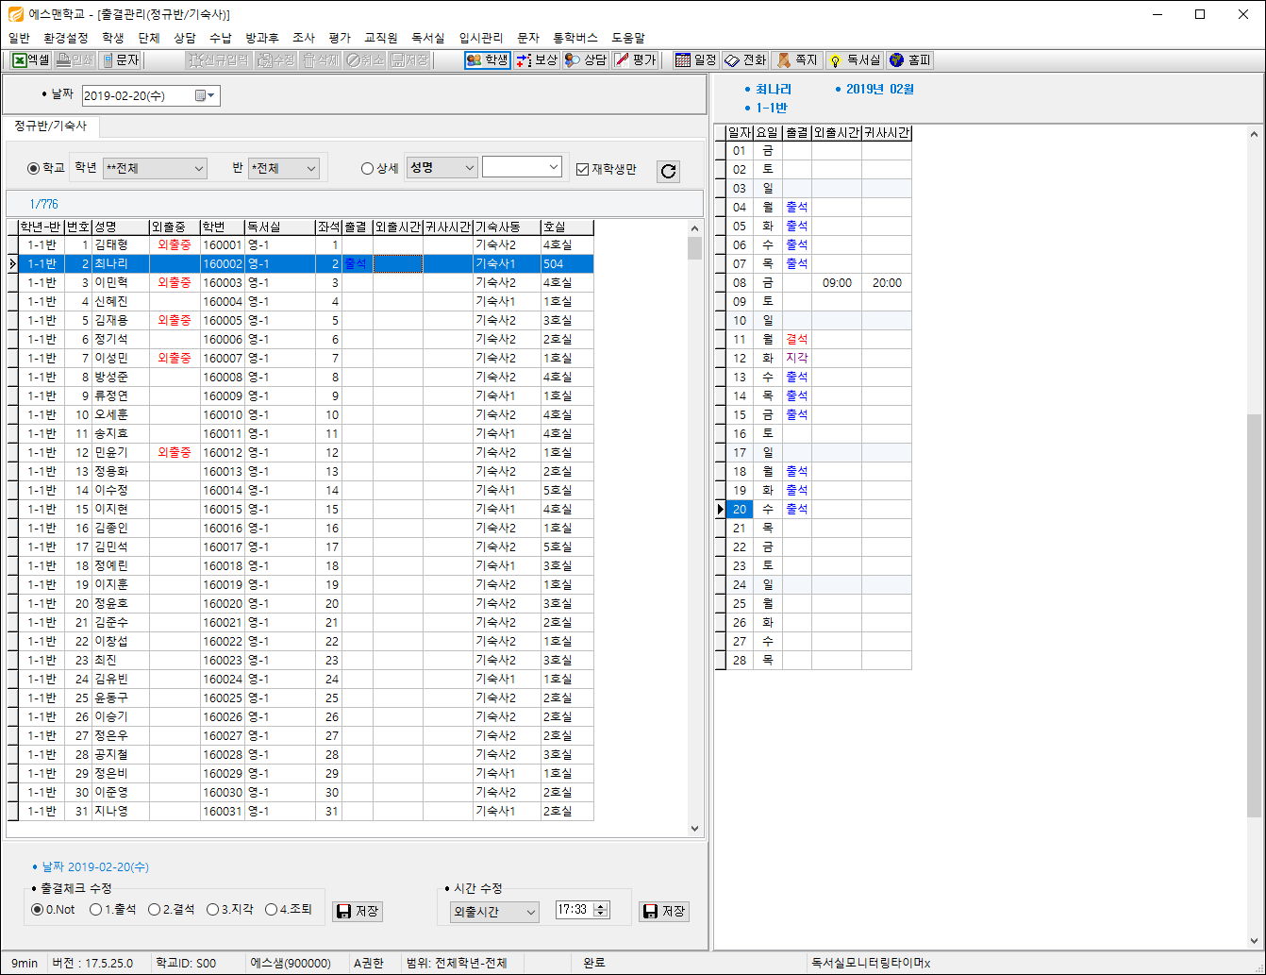Click the 취소 cancel toolbar button
Screen dimensions: 1266x975
(365, 60)
